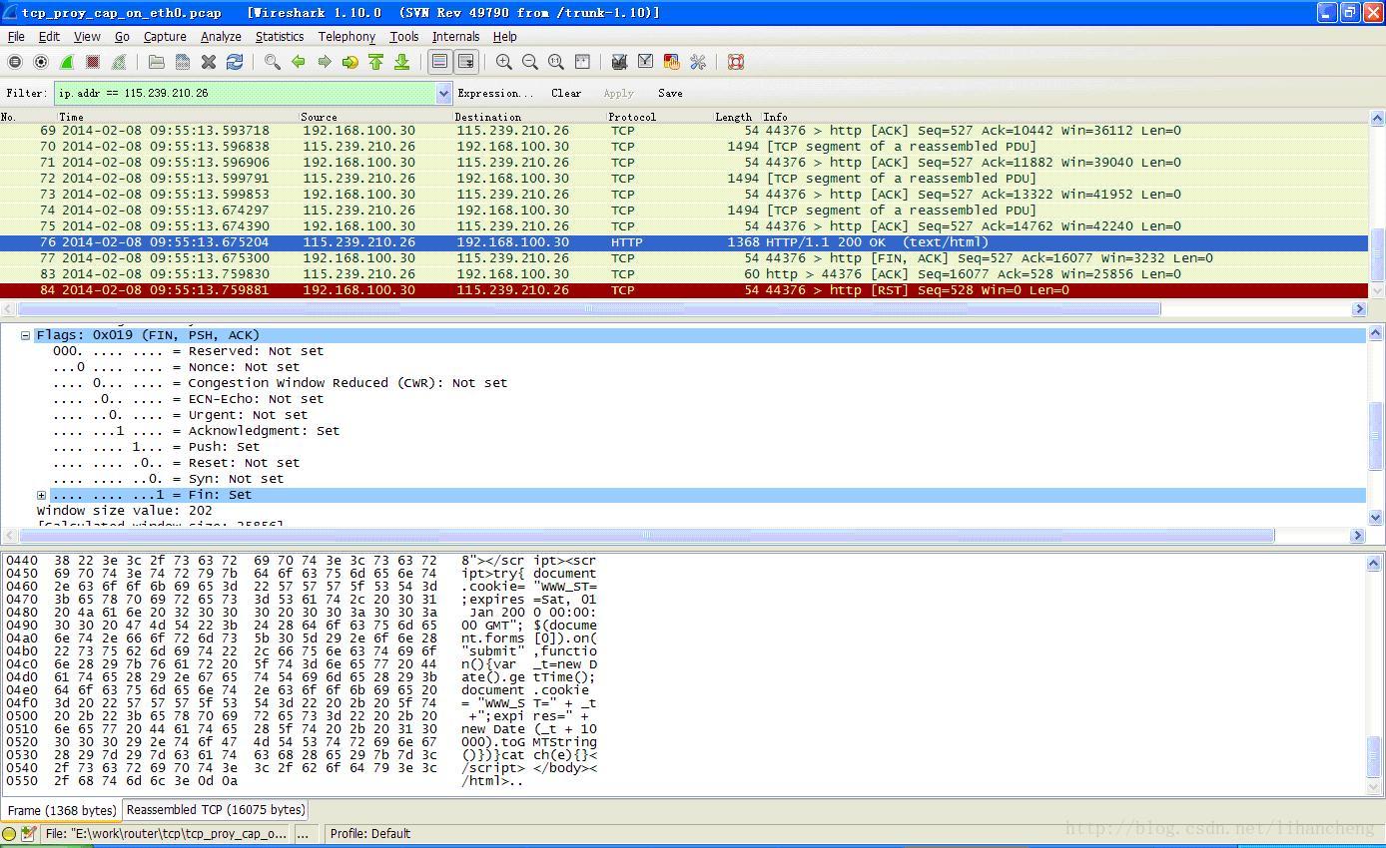Click the Expression... button
This screenshot has height=848, width=1386.
495,93
